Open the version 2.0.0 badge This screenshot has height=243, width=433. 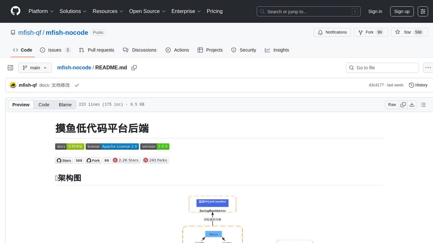pos(155,147)
